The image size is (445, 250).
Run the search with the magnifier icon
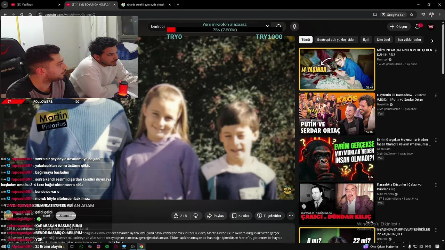(278, 26)
